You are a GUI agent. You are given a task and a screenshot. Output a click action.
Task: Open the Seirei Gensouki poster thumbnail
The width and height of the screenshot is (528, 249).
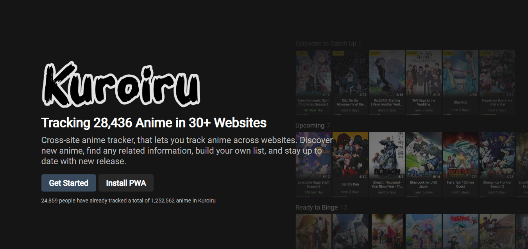(313, 73)
